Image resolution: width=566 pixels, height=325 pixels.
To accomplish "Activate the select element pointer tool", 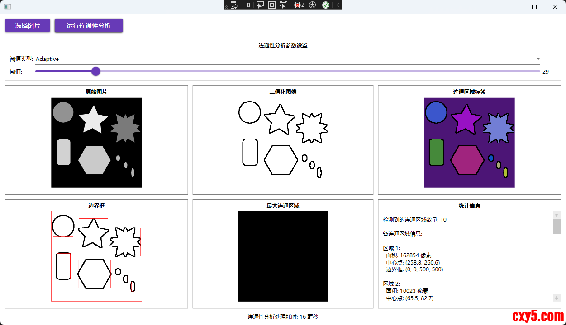I will 260,5.
